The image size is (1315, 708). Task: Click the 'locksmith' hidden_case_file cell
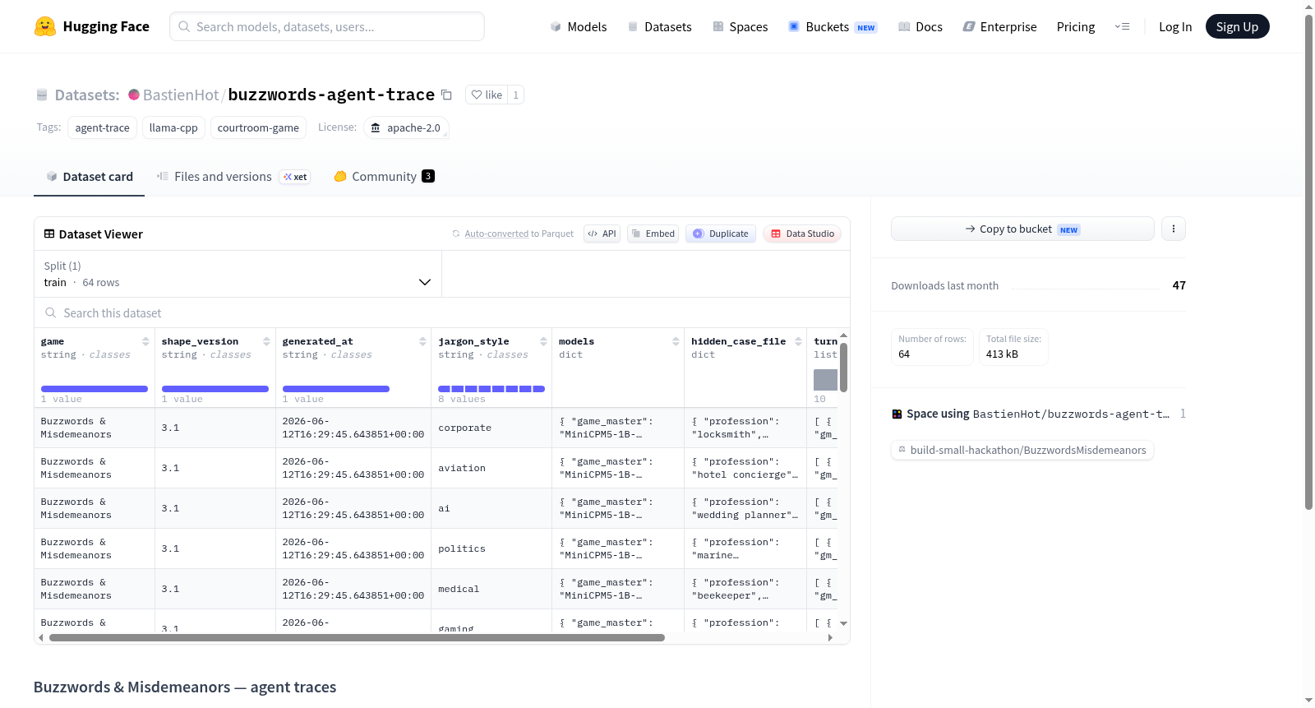745,428
